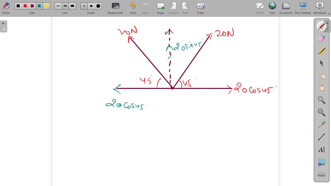Pick the Text annotation tool
331x186 pixels.
(321, 149)
